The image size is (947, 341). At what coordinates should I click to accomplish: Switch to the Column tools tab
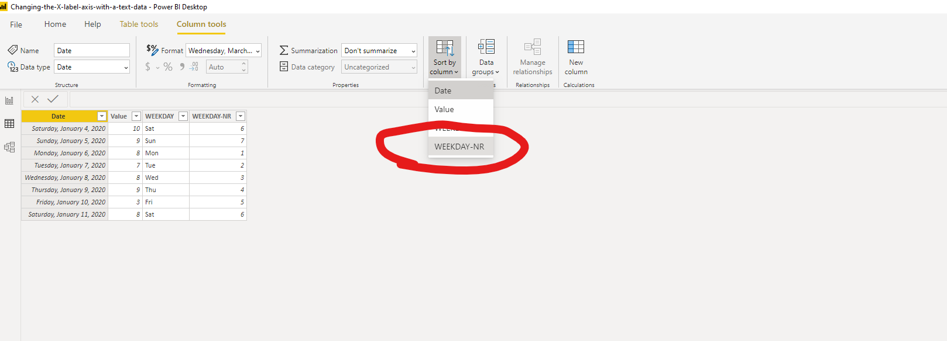pos(201,24)
